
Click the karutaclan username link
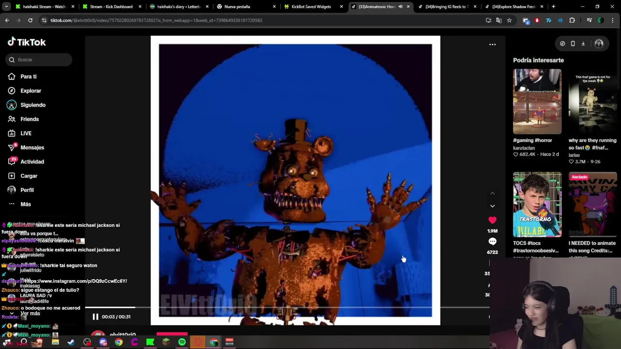(x=524, y=148)
